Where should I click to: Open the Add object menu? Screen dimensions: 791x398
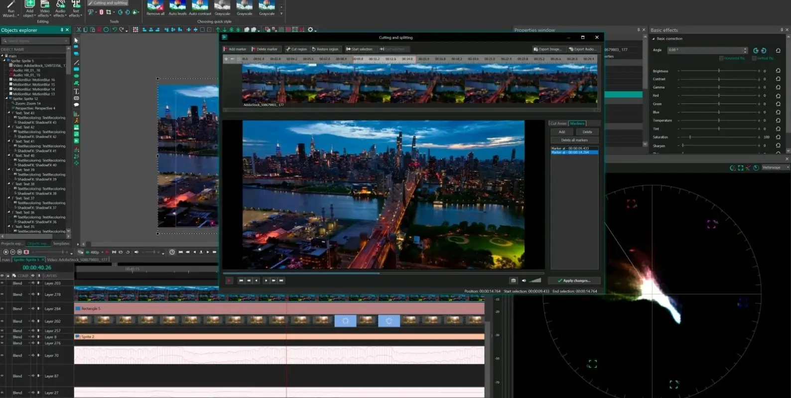29,9
